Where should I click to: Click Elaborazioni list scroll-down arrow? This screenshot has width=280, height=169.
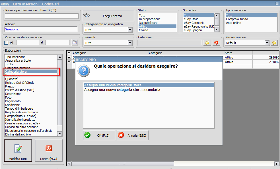[x=60, y=133]
